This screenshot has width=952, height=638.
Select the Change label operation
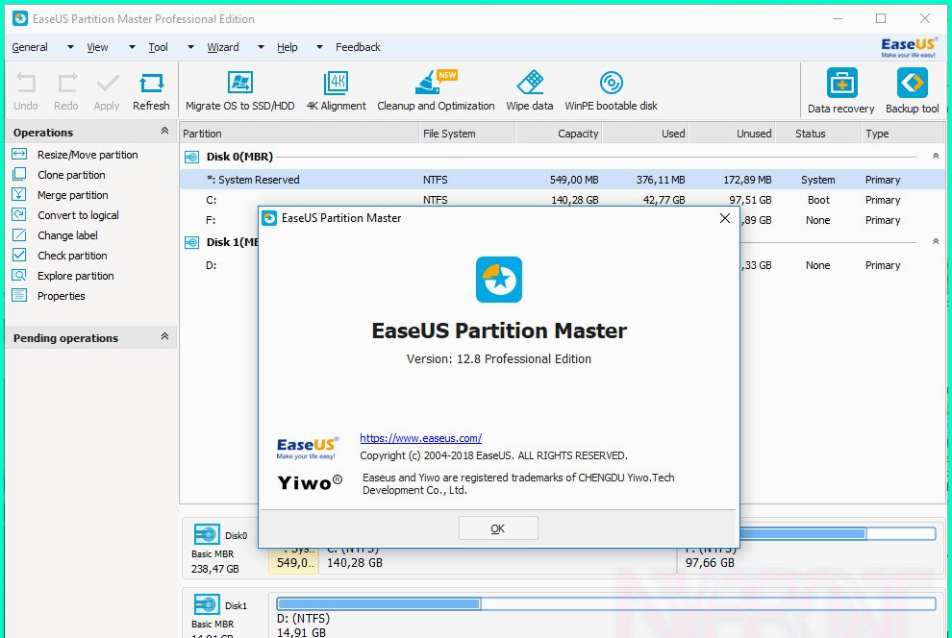point(67,235)
